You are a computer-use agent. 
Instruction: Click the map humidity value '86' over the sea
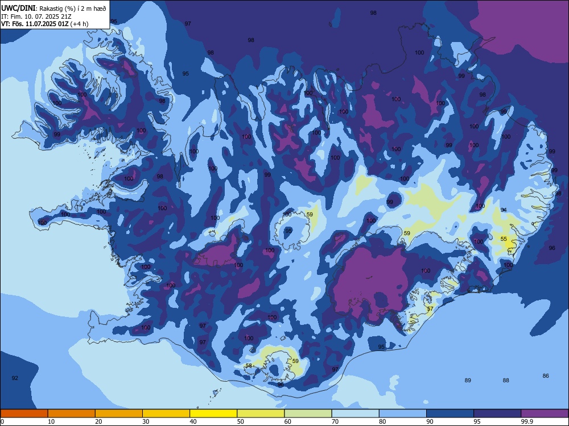click(546, 375)
